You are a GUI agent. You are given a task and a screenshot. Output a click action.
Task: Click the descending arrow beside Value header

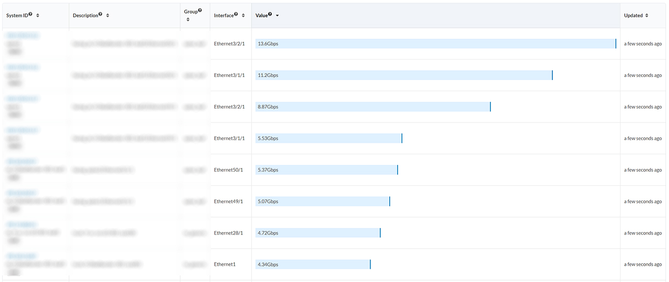277,16
